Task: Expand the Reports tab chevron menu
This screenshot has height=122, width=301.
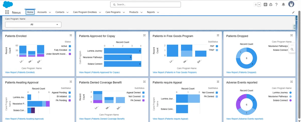Action: tap(158, 12)
